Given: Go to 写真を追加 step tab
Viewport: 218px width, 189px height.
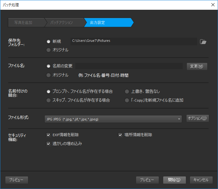Looking at the screenshot, I should click(x=26, y=22).
